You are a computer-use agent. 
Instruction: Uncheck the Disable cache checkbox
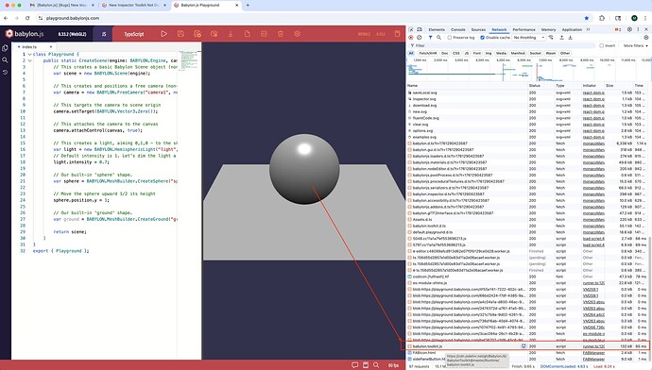(x=482, y=38)
